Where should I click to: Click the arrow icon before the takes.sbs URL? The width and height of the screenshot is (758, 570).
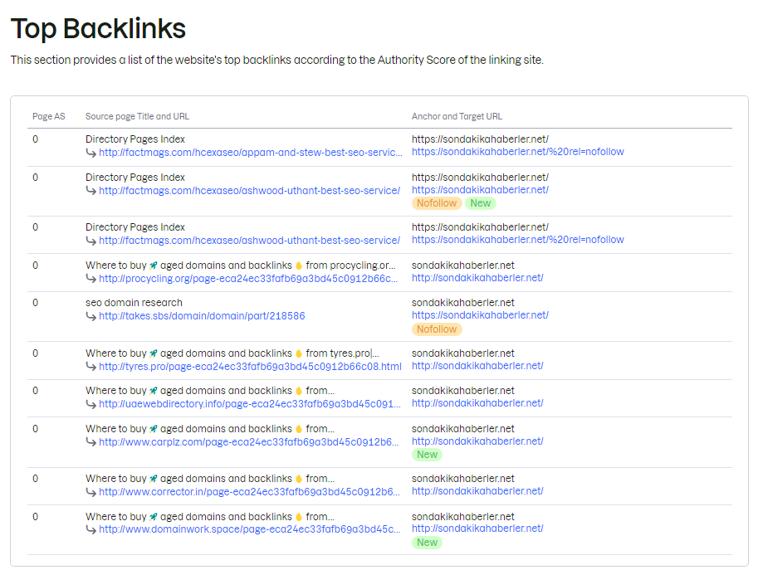click(x=90, y=316)
